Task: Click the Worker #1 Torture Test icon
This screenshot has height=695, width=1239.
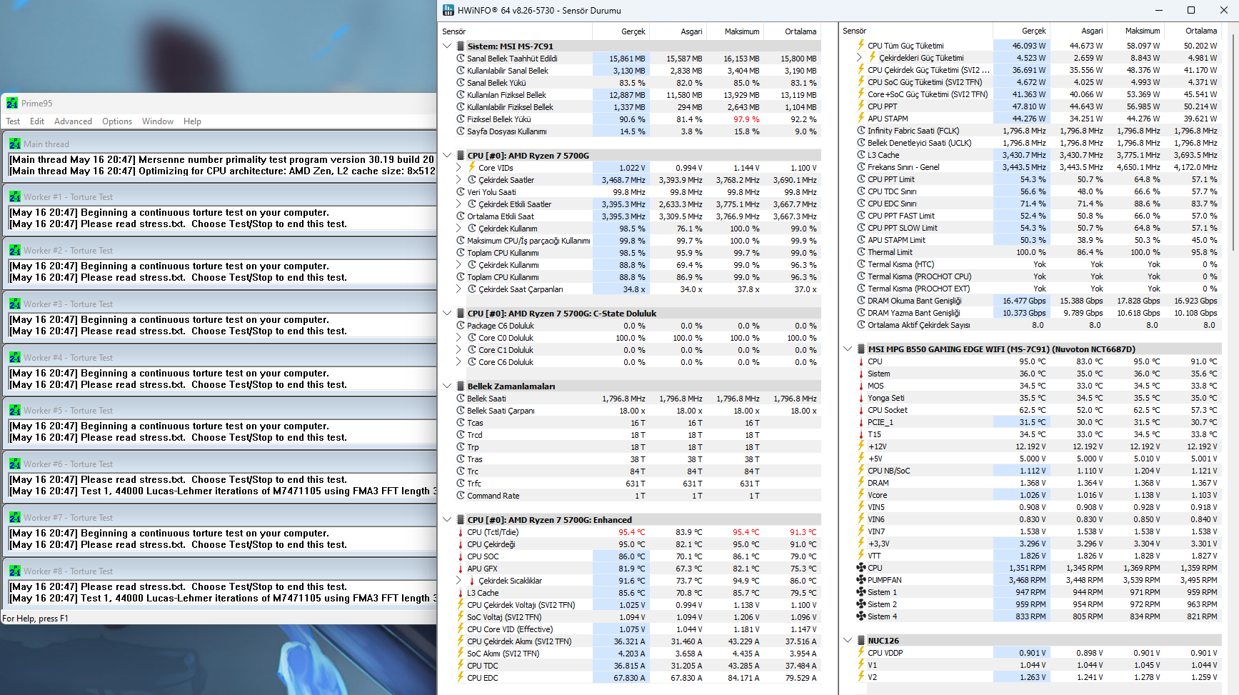Action: [x=15, y=196]
